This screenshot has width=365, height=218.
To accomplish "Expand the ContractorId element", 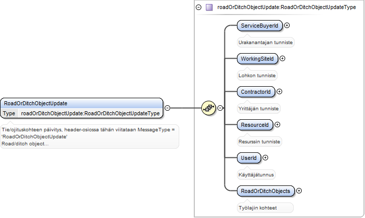I will (279, 92).
